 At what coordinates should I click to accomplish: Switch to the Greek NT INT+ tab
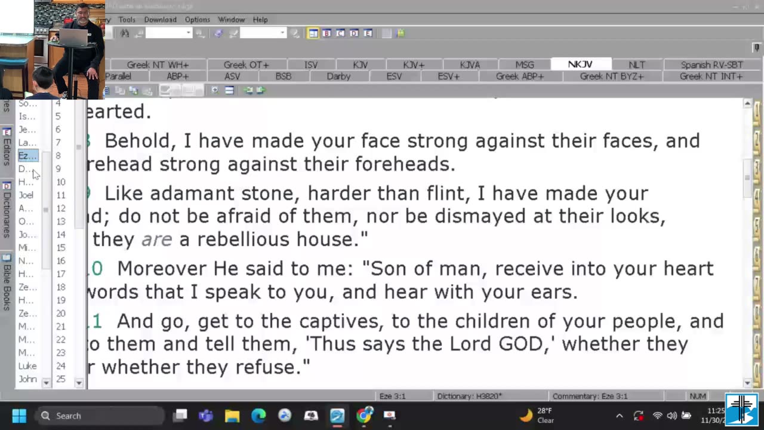[x=711, y=76]
